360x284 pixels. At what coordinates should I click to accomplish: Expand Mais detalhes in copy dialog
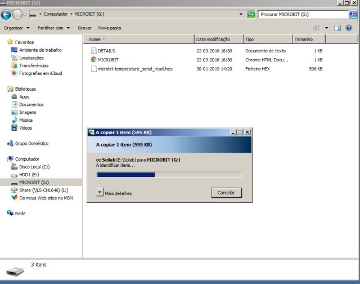[100, 193]
